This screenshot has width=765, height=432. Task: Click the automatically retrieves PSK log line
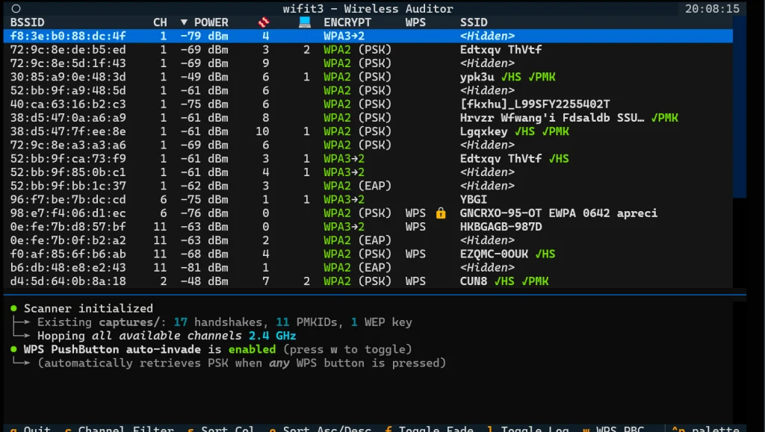pyautogui.click(x=242, y=363)
